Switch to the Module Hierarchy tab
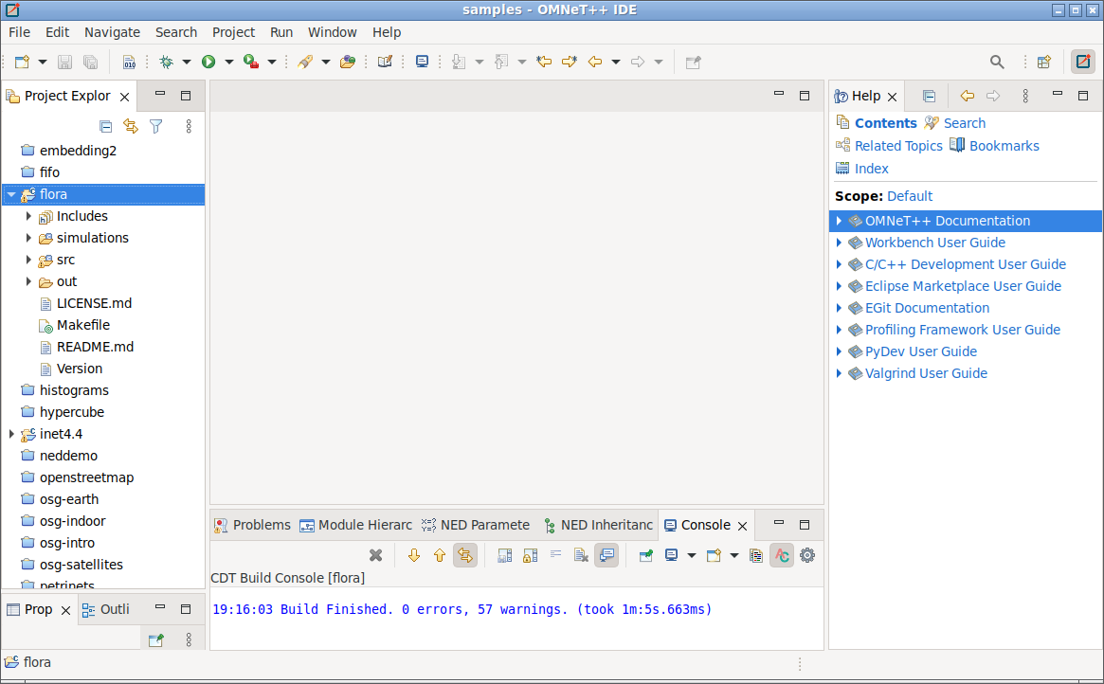 coord(355,525)
